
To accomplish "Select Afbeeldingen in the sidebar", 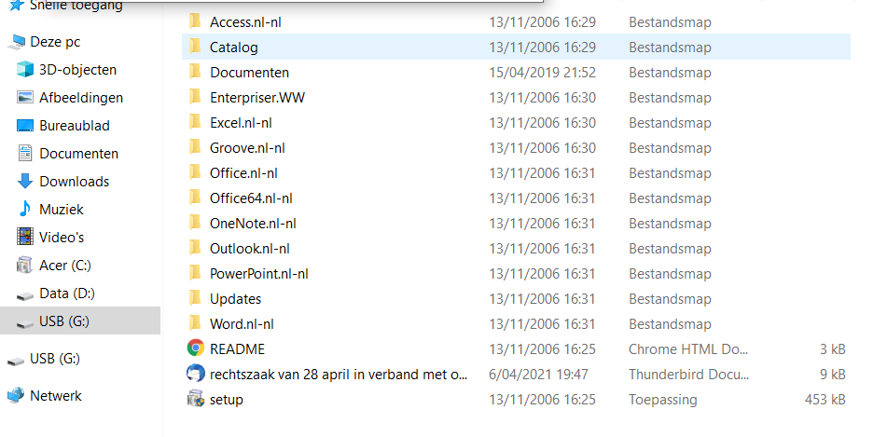I will pos(80,97).
